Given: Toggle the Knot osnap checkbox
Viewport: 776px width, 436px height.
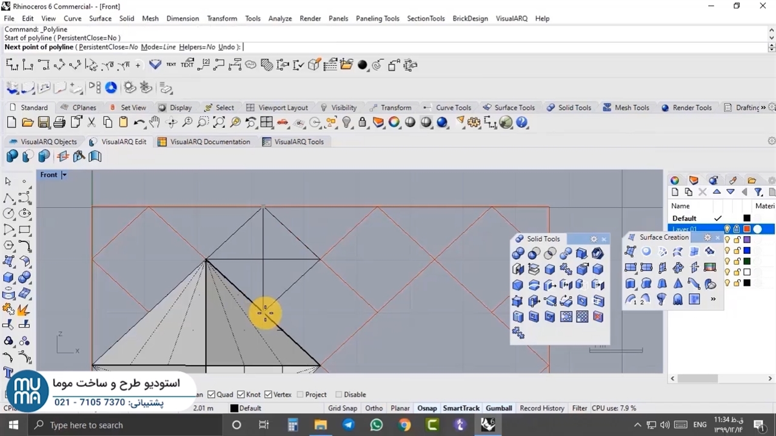Looking at the screenshot, I should (x=241, y=394).
